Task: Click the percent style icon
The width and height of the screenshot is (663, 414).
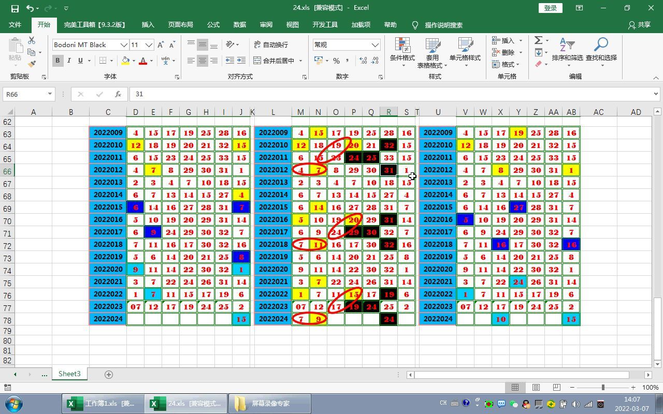Action: click(x=336, y=61)
